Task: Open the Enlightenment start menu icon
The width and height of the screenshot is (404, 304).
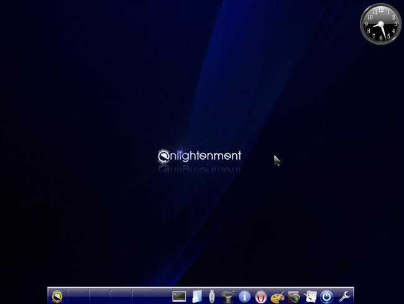Action: pyautogui.click(x=57, y=297)
